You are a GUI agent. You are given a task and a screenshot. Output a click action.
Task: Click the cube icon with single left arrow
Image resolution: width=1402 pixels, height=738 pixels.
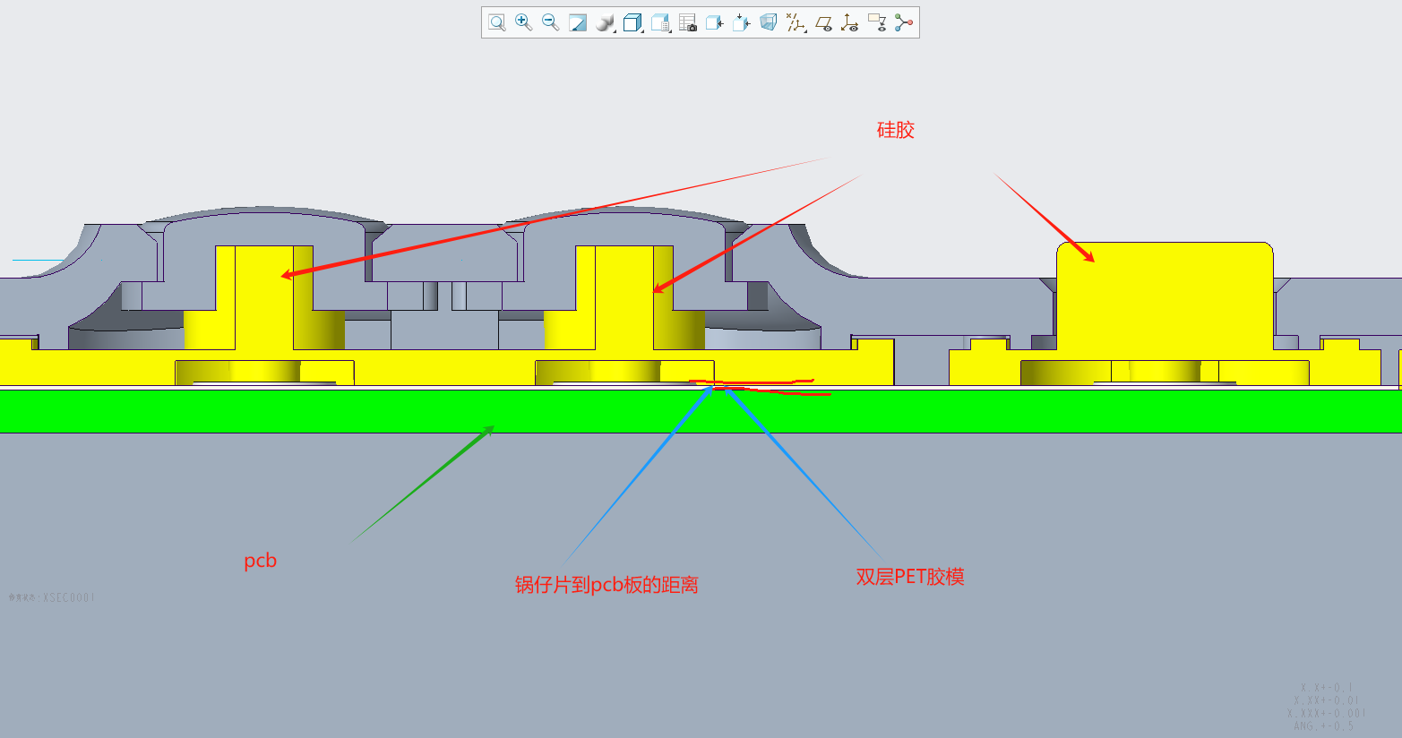coord(714,22)
